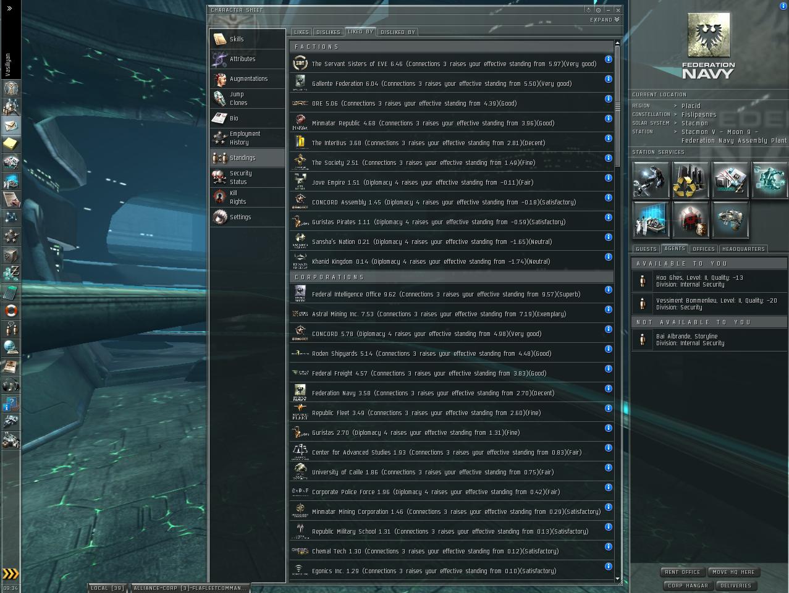Image resolution: width=789 pixels, height=593 pixels.
Task: Open the Alliance-Corp chat tab
Action: tap(190, 588)
